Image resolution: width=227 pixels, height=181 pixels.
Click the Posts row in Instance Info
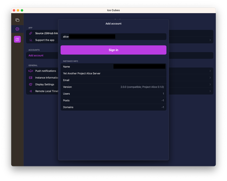pos(113,100)
